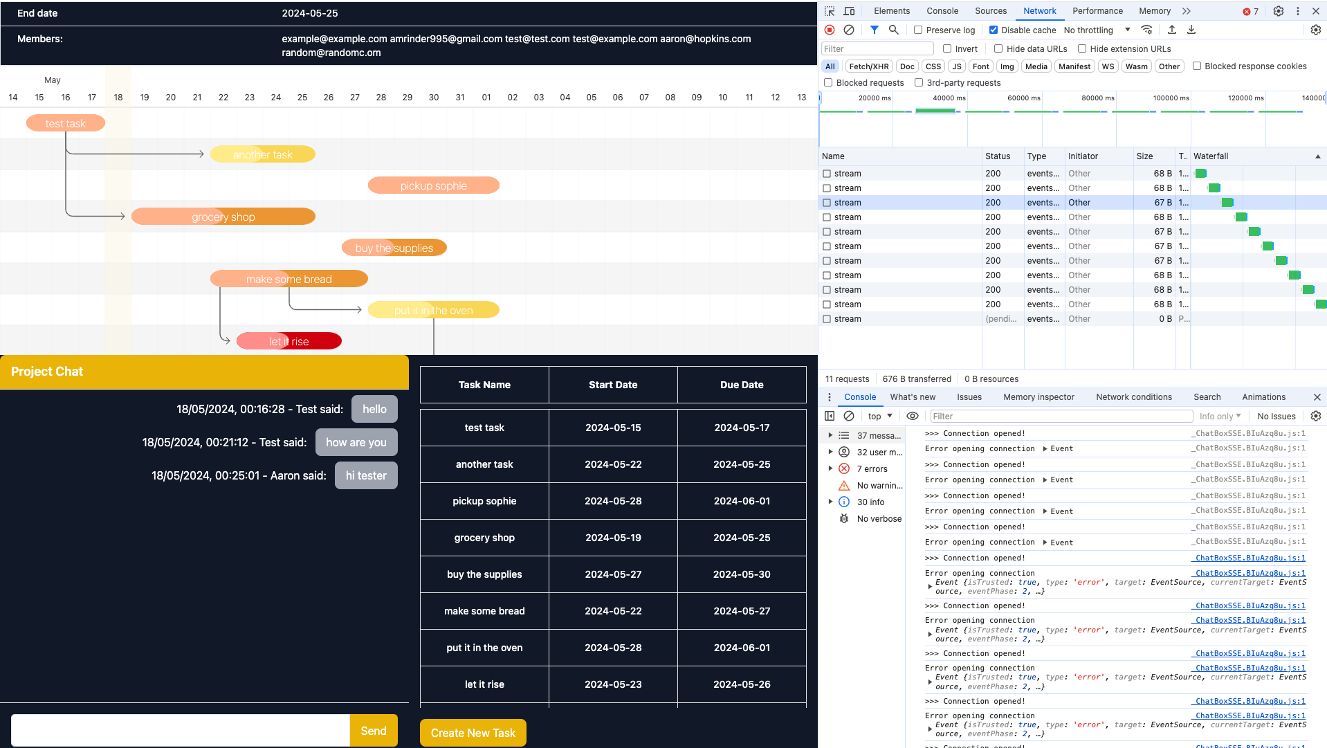Toggle the device emulation toolbar
Image resolution: width=1327 pixels, height=748 pixels.
pos(849,11)
